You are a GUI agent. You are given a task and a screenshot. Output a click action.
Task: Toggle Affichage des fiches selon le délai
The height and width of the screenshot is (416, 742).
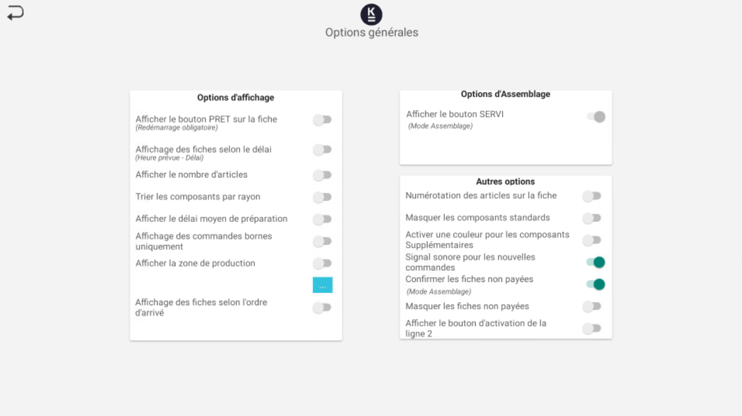pyautogui.click(x=322, y=150)
